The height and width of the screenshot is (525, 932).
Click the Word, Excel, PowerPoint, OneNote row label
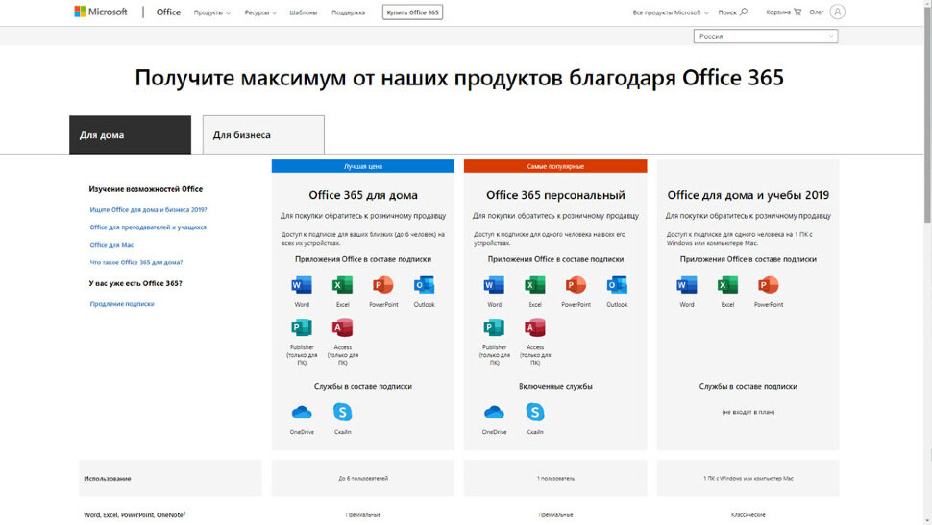(x=135, y=514)
